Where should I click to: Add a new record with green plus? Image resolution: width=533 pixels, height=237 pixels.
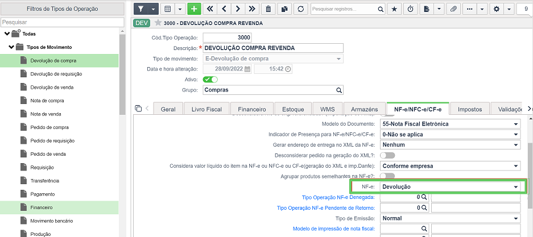[194, 9]
